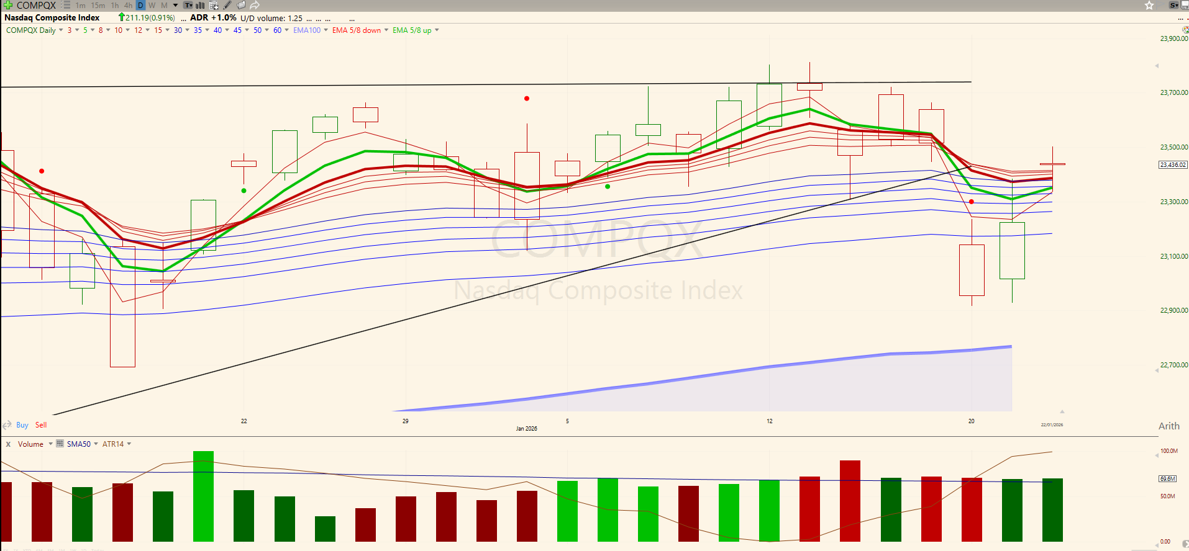Click the Buy link
The height and width of the screenshot is (551, 1189).
22,425
